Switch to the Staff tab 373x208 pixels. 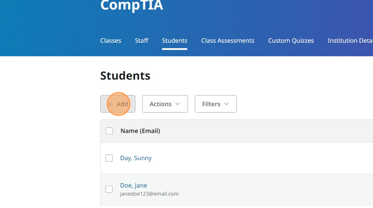point(142,41)
